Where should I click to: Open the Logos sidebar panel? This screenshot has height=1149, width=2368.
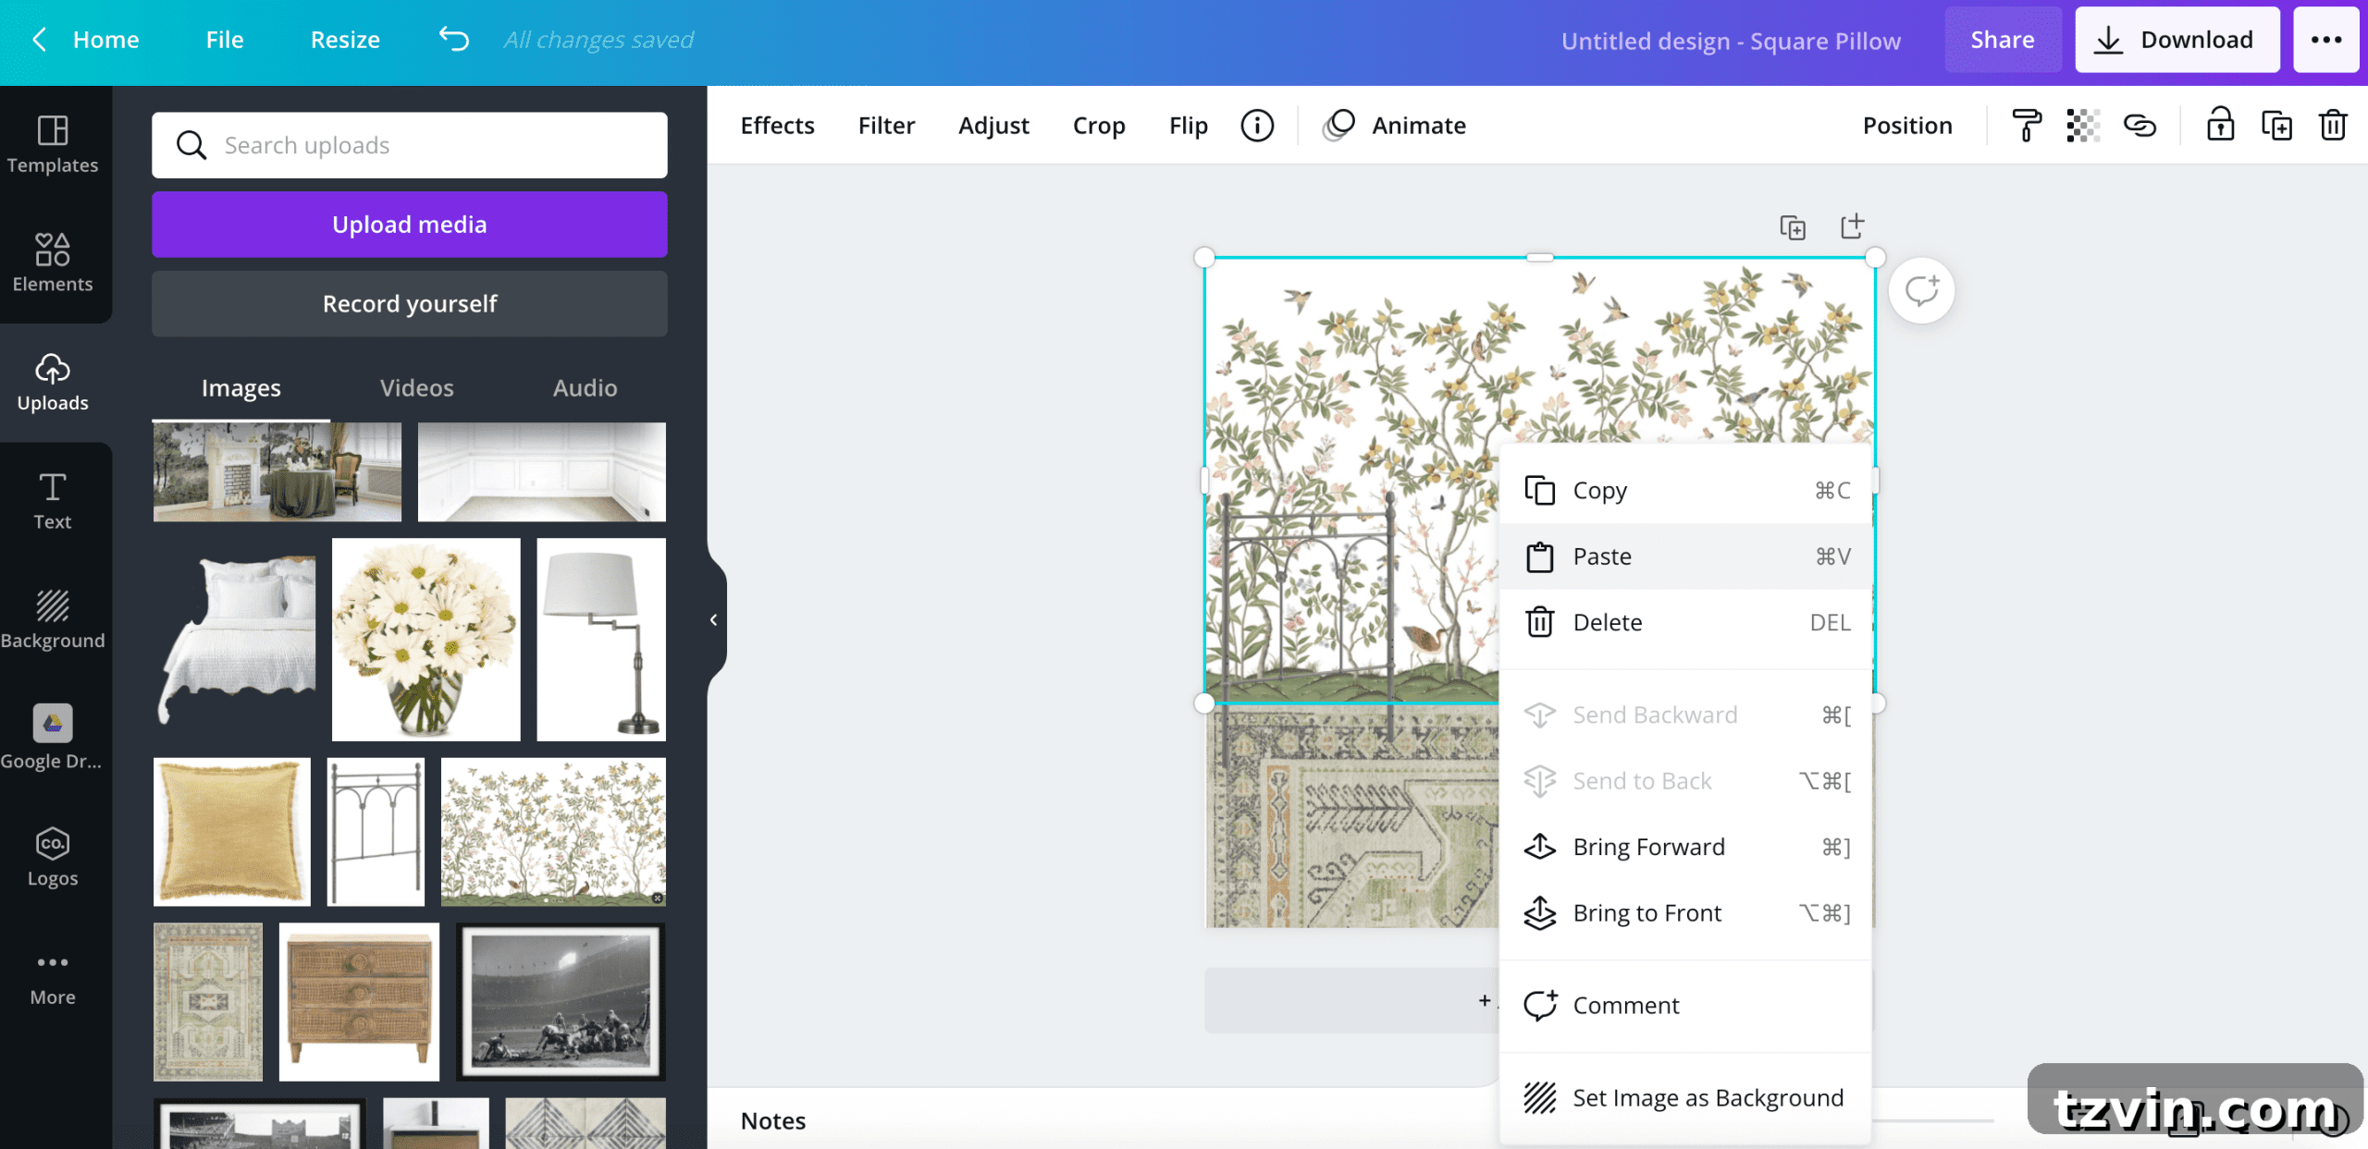tap(53, 857)
